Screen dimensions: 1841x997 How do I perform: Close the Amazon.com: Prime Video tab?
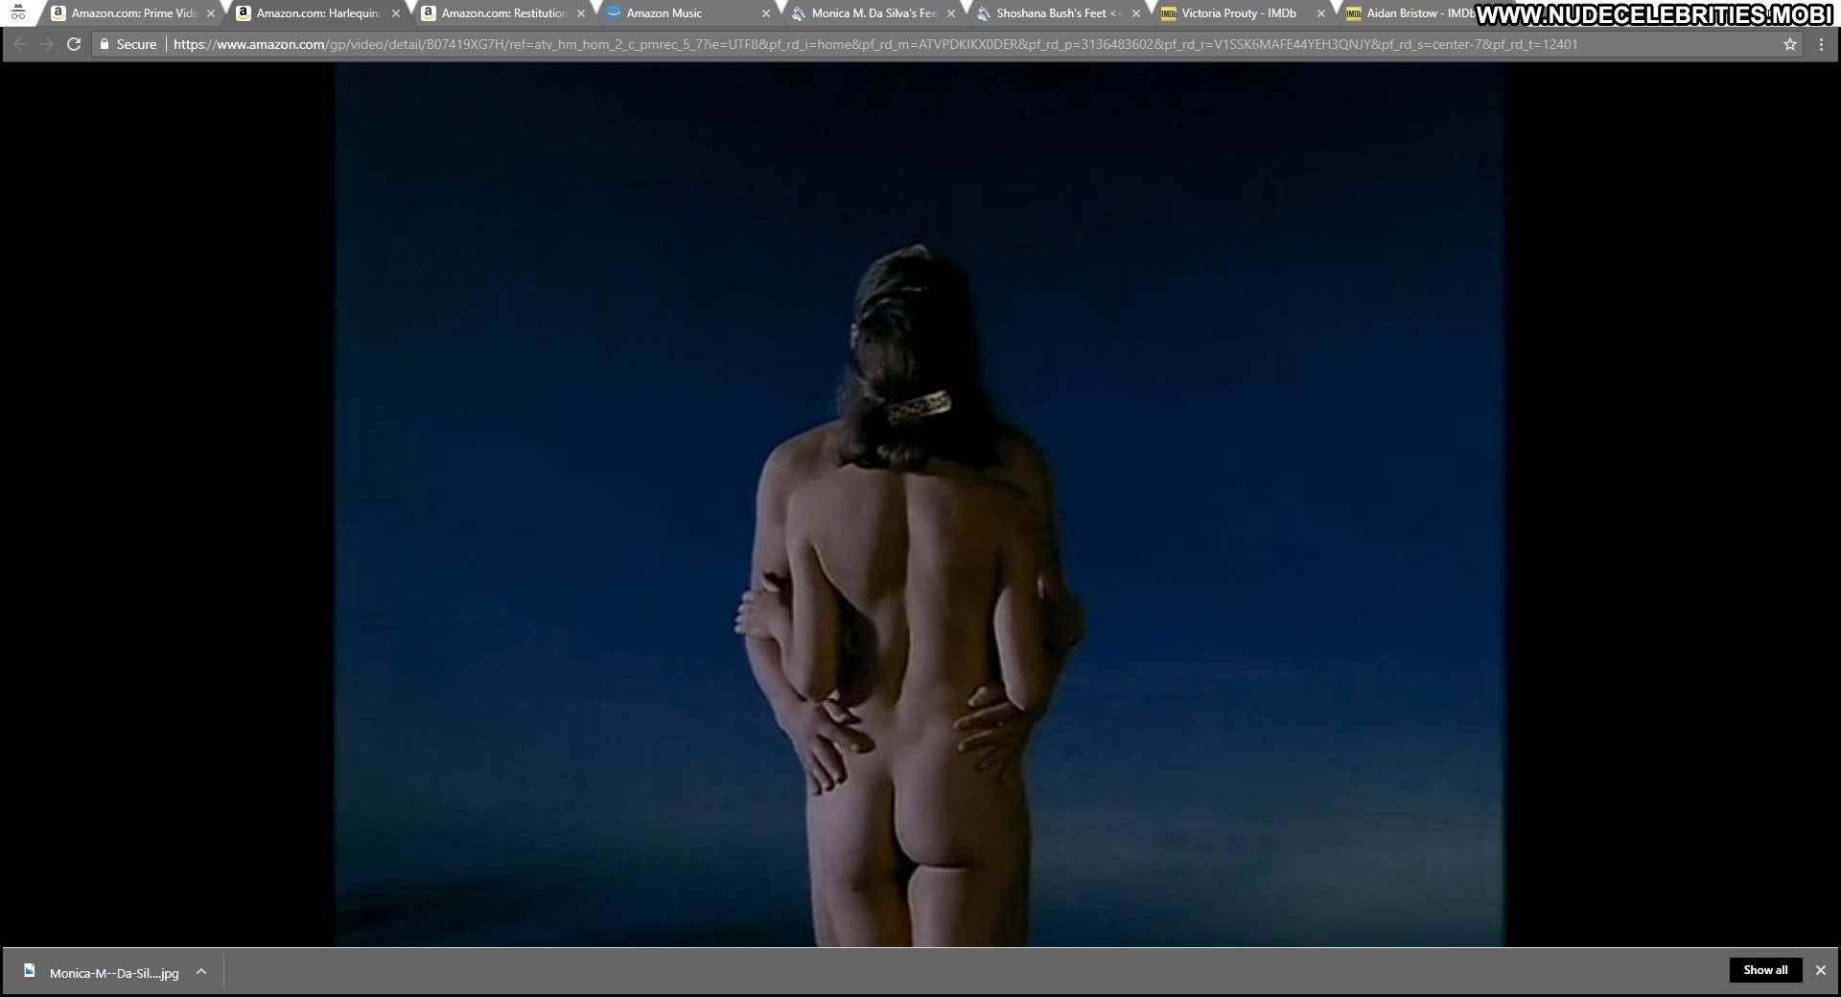click(211, 13)
